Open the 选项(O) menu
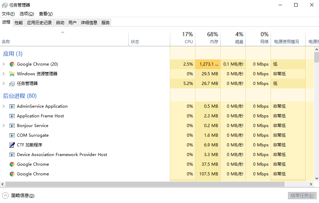 [x=27, y=14]
